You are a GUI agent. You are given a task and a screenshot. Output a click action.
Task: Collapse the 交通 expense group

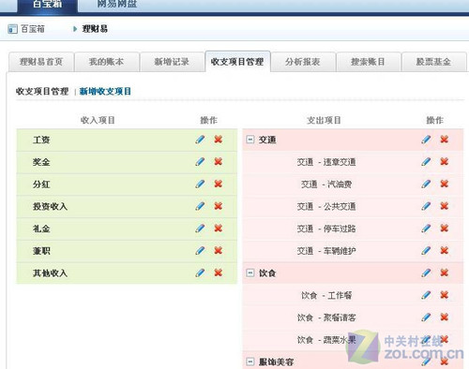(x=250, y=140)
